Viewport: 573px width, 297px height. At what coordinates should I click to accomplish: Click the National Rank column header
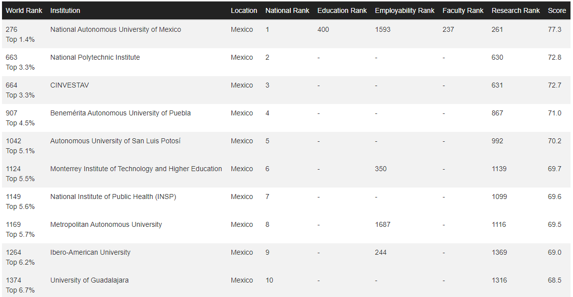[287, 10]
